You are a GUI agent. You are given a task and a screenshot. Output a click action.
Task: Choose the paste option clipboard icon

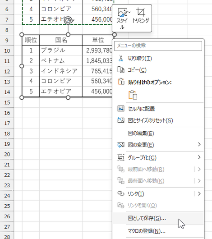(133, 95)
